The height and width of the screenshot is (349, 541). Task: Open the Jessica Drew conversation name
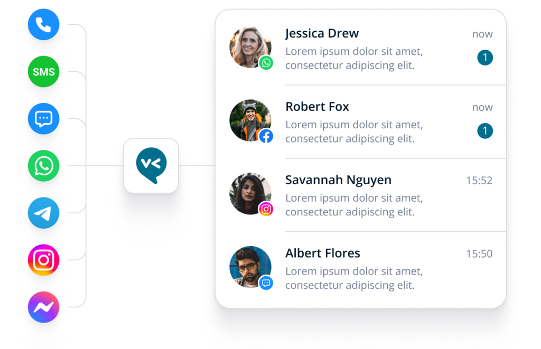pyautogui.click(x=322, y=33)
